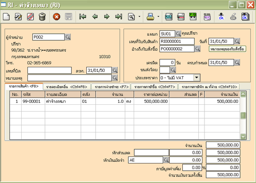Viewport: 256px width, 183px height.
Task: Open the รายการจ่ายชำระ <F7> tab
Action: pyautogui.click(x=112, y=86)
